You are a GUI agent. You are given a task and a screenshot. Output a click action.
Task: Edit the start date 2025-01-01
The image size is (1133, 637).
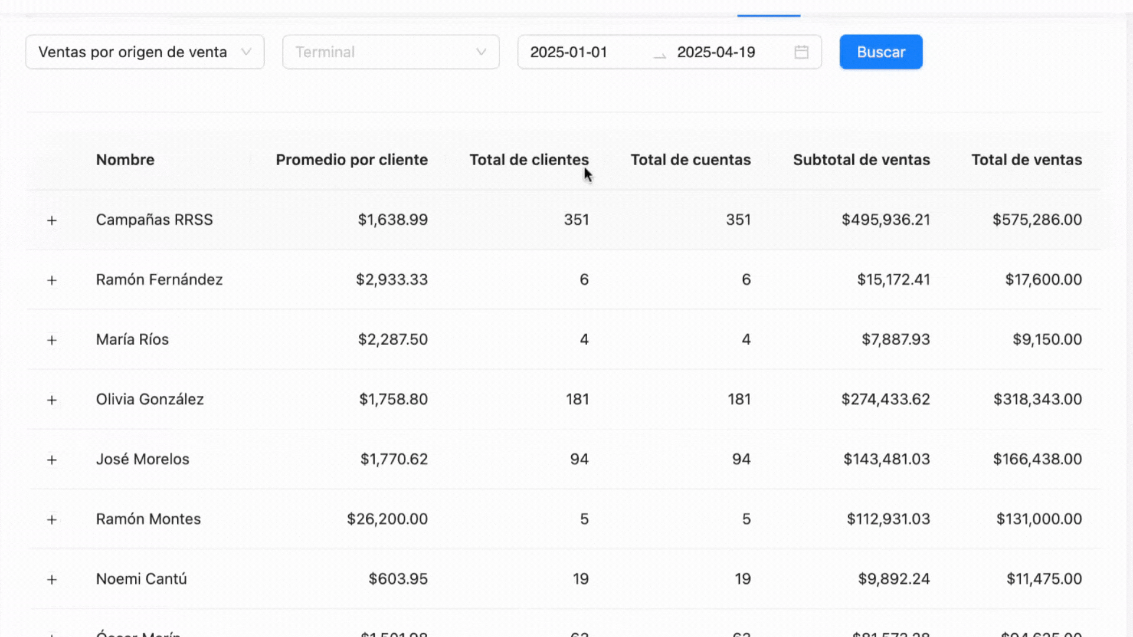568,52
